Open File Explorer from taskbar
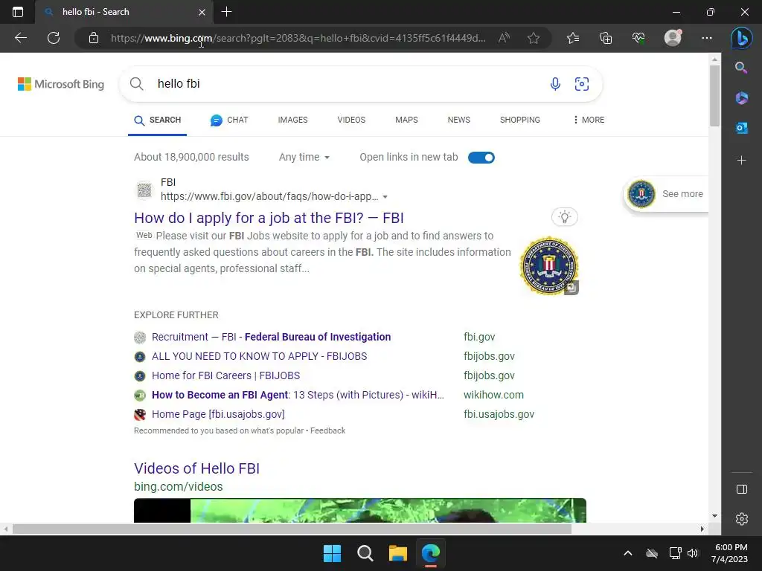This screenshot has height=571, width=762. [398, 553]
